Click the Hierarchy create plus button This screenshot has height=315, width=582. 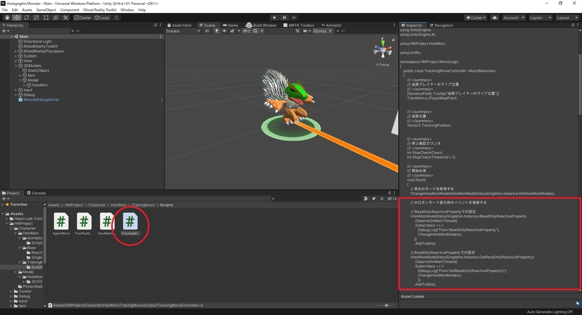pos(5,31)
